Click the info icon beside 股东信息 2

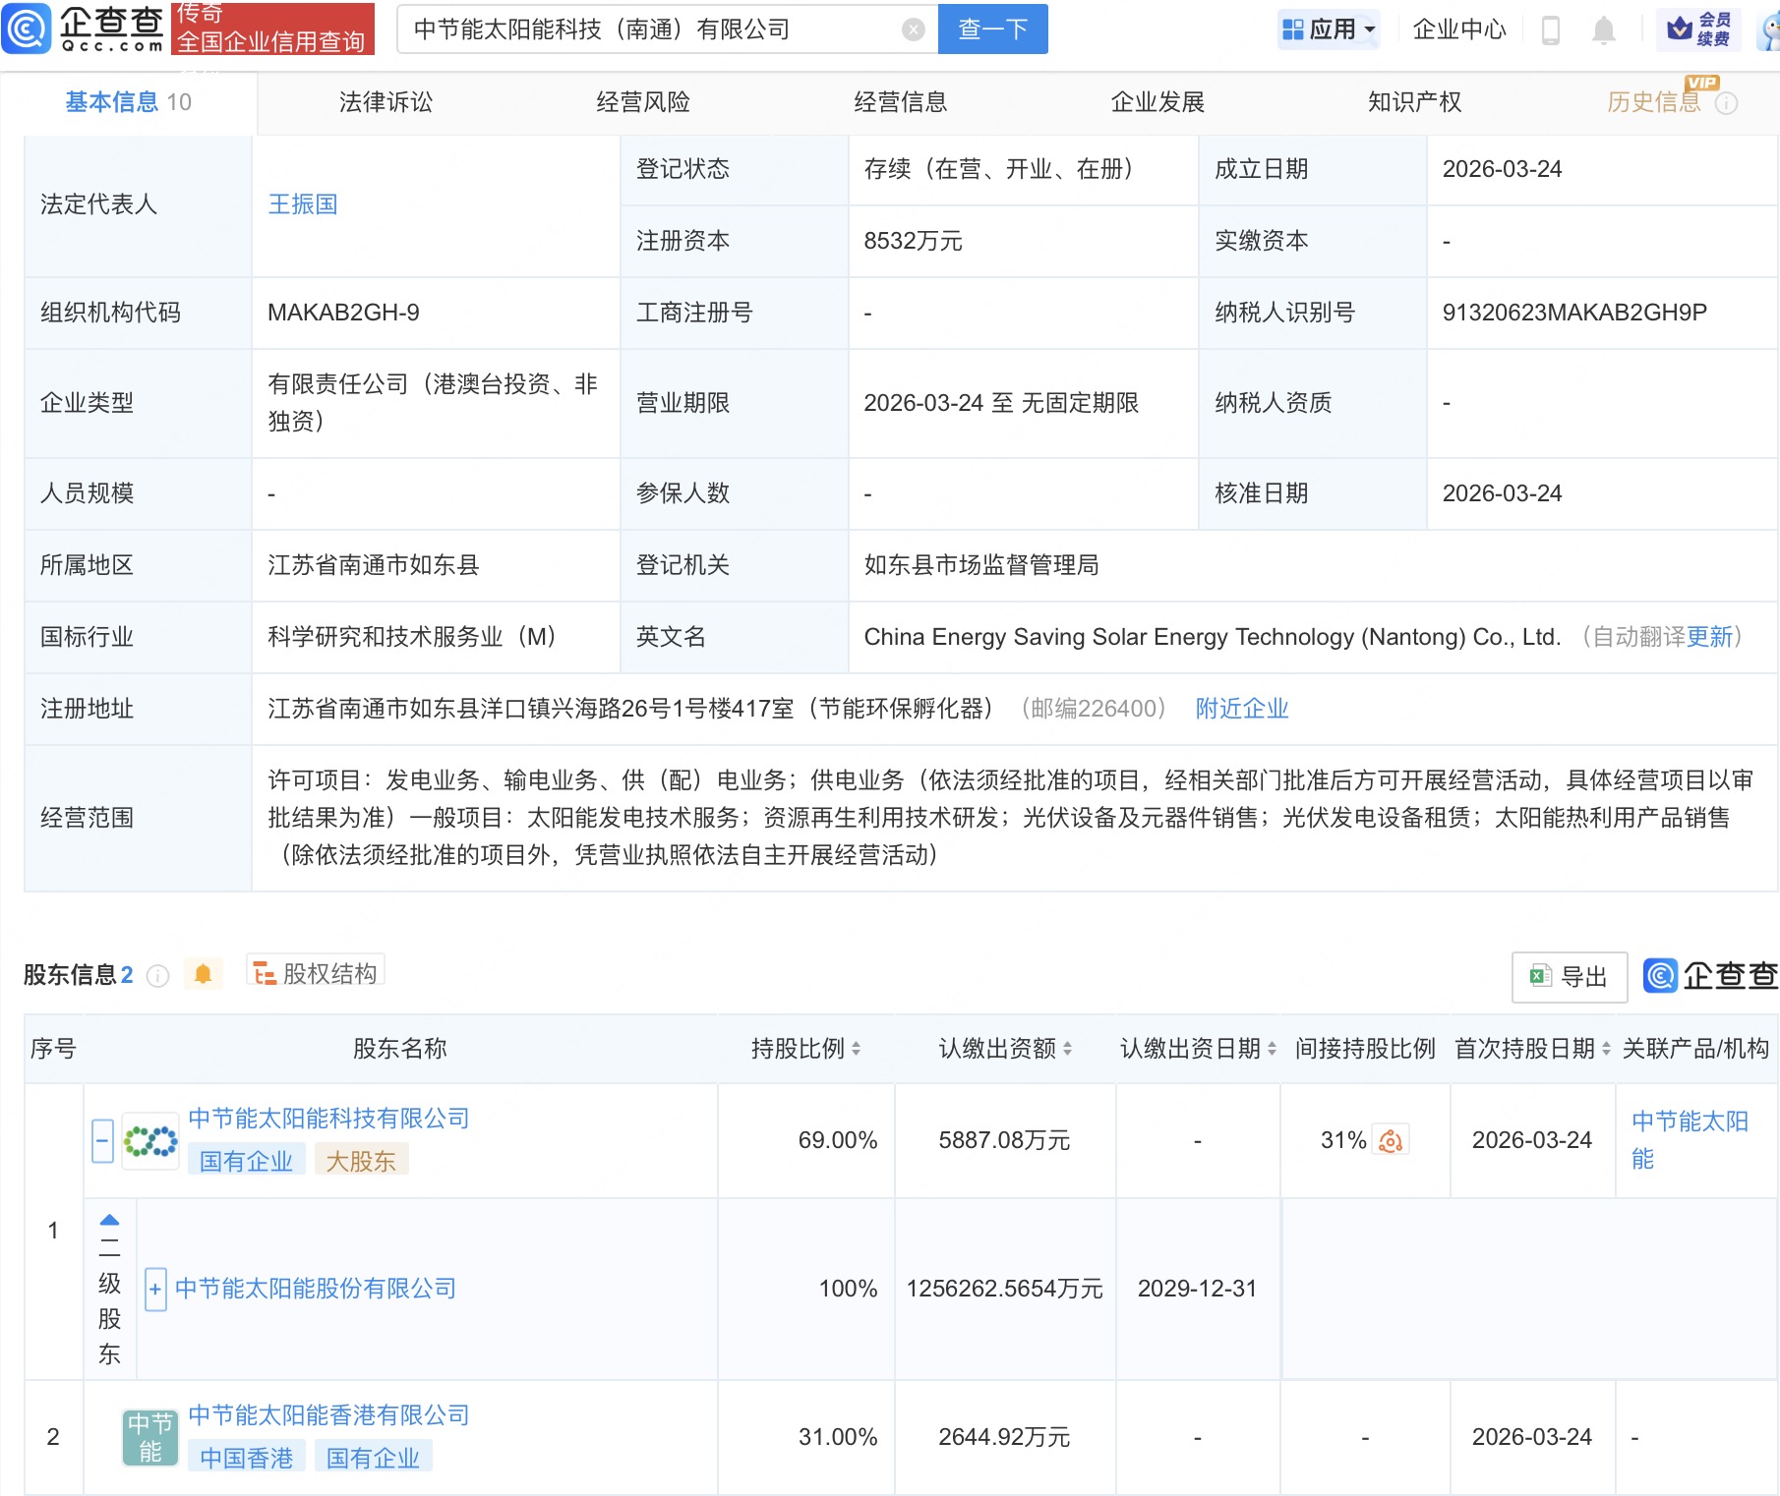pyautogui.click(x=156, y=976)
